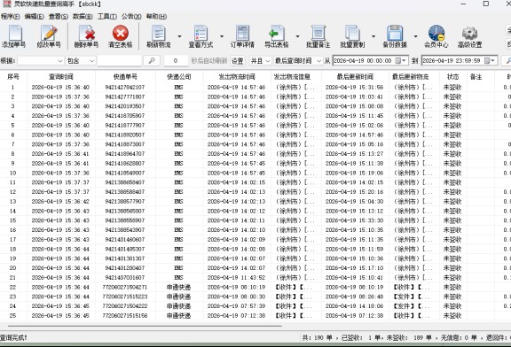Open the 并且 logic combo box
Viewport: 511px width, 347px height.
[260, 60]
